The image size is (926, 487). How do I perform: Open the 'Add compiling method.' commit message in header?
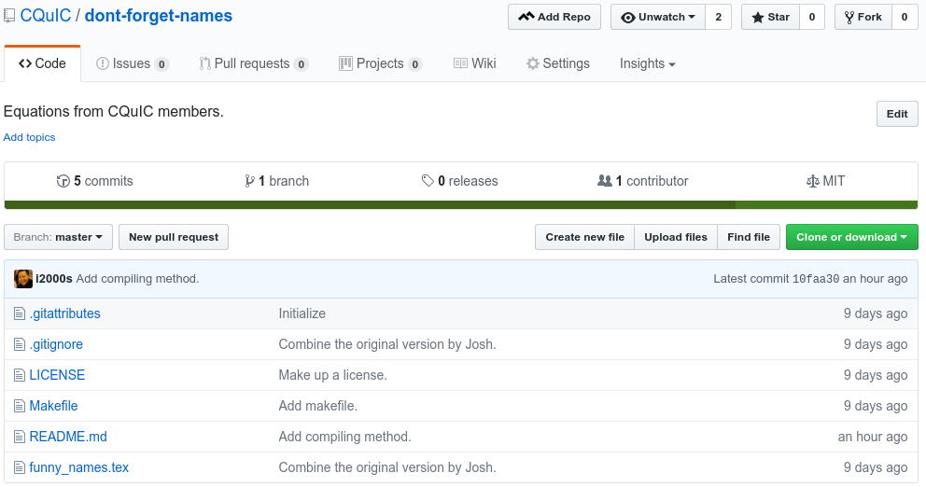tap(137, 279)
